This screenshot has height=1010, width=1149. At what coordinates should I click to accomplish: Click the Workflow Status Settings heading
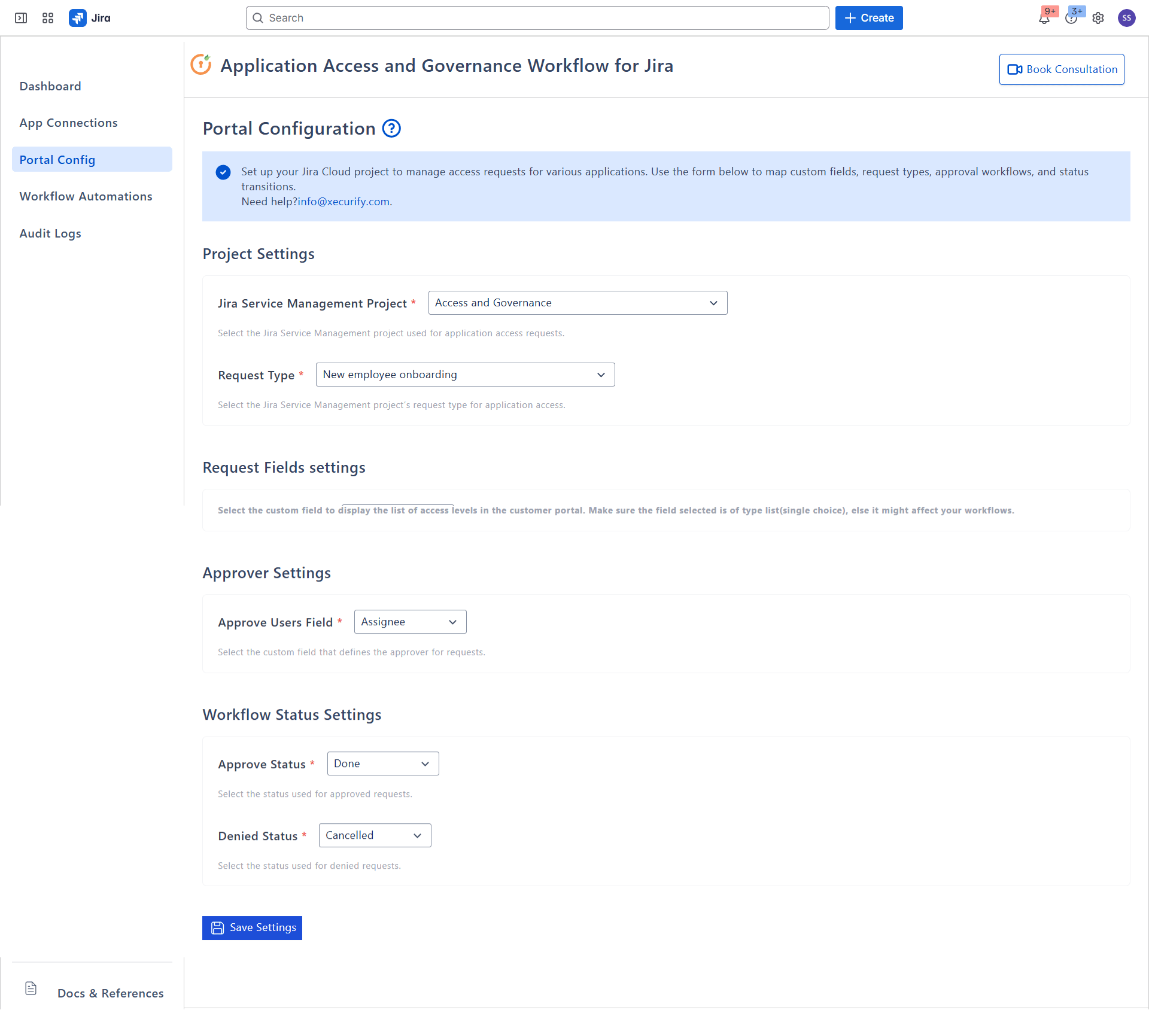(292, 714)
